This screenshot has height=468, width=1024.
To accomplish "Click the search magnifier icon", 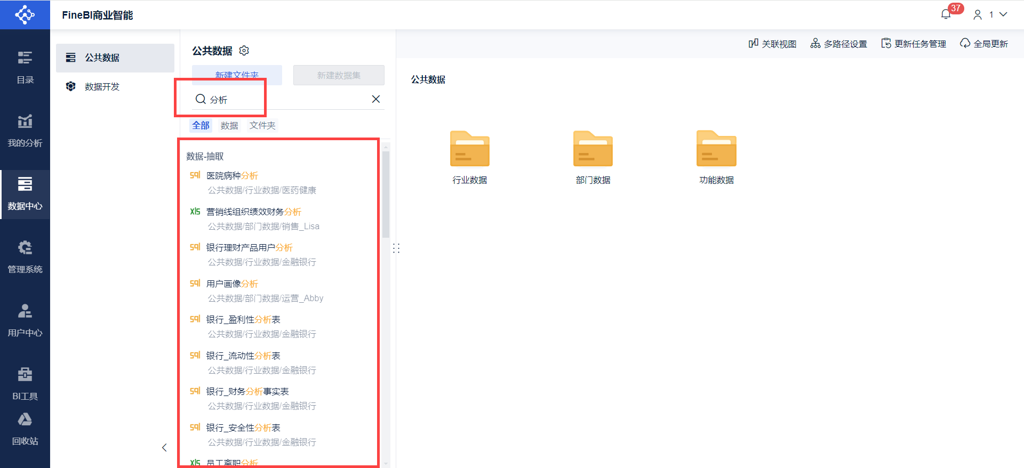I will (x=201, y=99).
